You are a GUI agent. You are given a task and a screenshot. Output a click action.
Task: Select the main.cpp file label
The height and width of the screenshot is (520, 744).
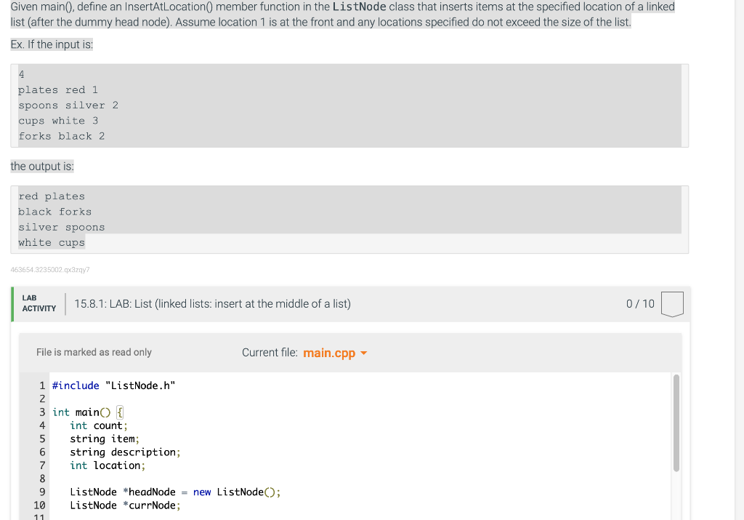tap(329, 353)
